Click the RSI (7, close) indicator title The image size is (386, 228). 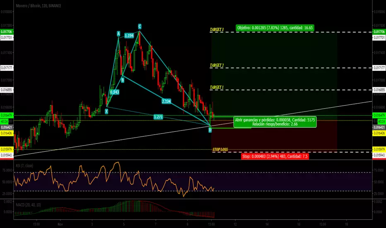(24, 166)
